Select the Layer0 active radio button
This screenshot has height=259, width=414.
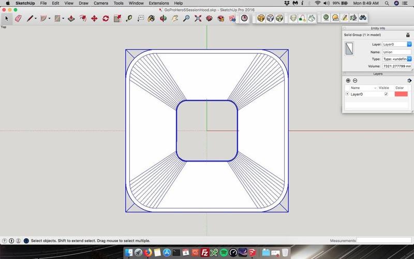click(x=347, y=94)
